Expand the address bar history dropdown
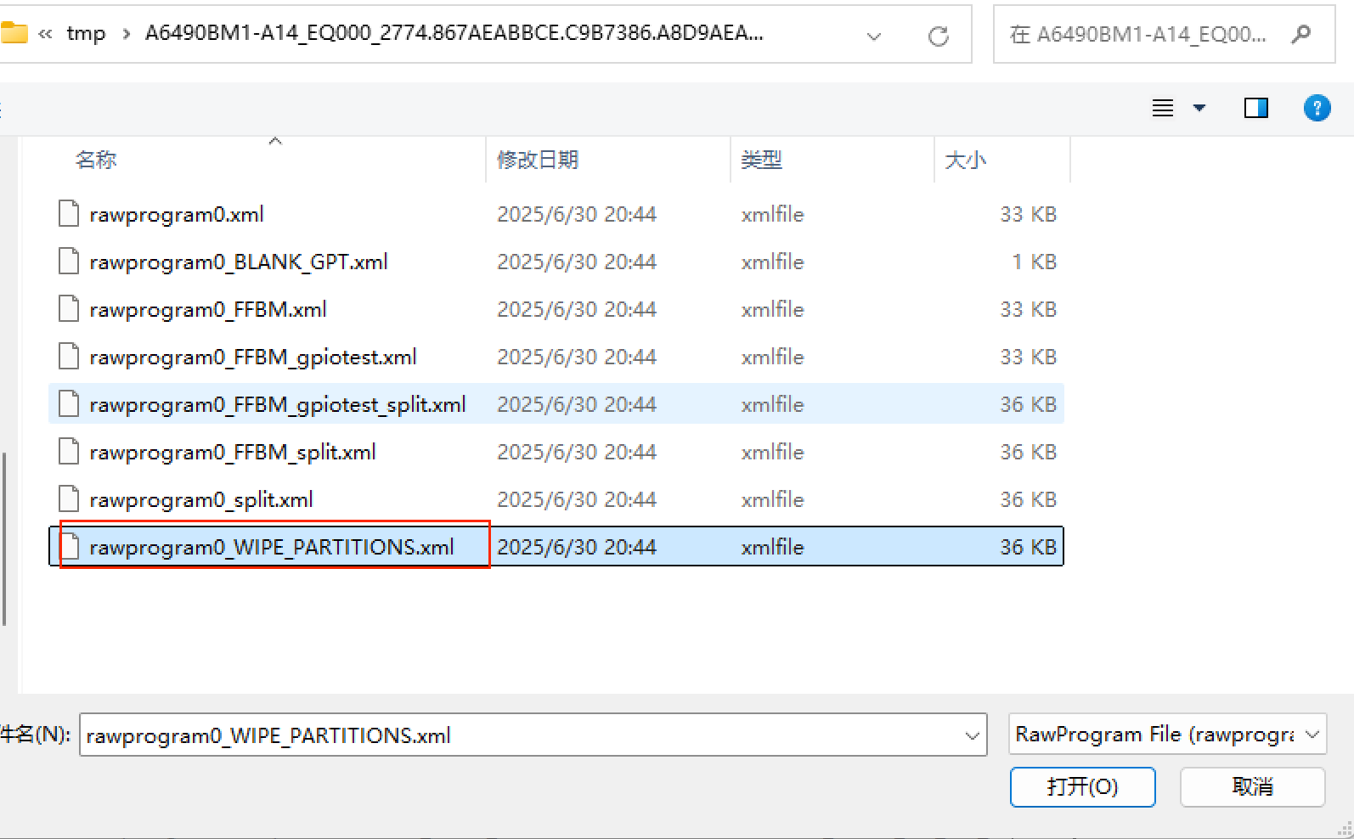This screenshot has width=1354, height=839. (x=873, y=36)
